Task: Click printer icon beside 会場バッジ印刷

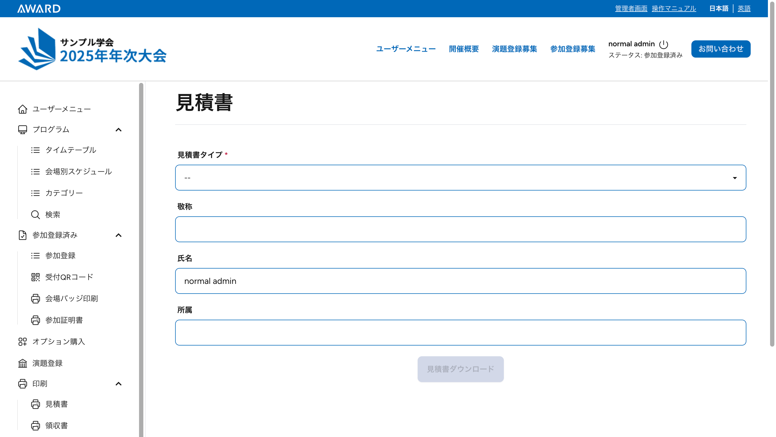Action: point(36,299)
